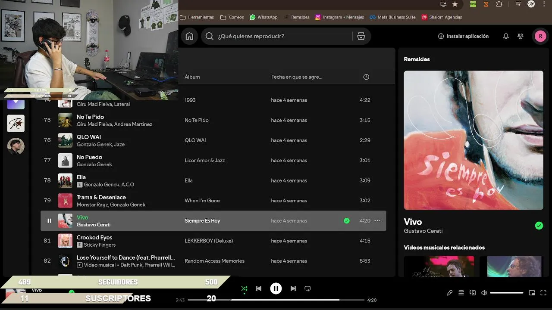Open the Connect to a device icon

pos(473,293)
